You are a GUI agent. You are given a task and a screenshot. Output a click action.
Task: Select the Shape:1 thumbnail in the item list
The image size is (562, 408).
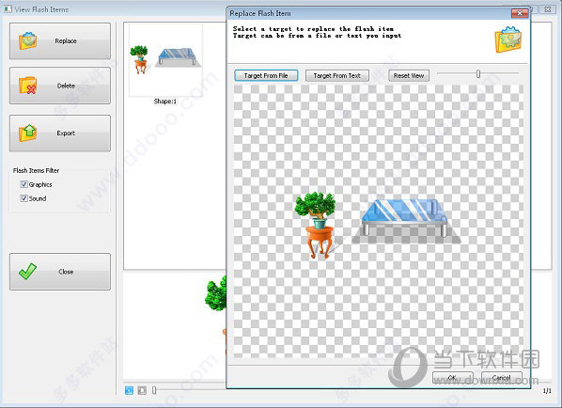coord(165,60)
